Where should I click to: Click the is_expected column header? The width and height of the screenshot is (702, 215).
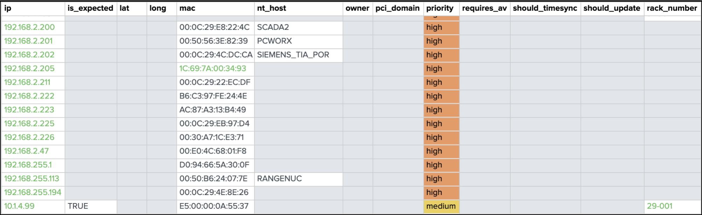(x=90, y=8)
